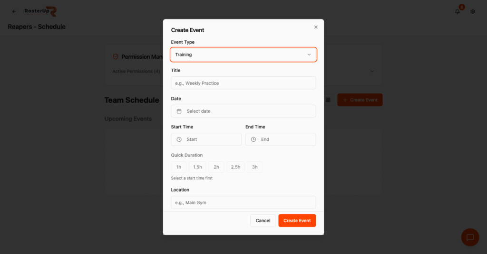Select 1h quick duration

[179, 167]
